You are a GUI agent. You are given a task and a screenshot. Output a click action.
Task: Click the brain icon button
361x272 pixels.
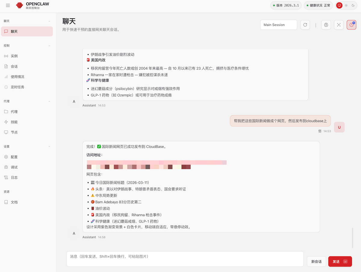[x=326, y=25]
